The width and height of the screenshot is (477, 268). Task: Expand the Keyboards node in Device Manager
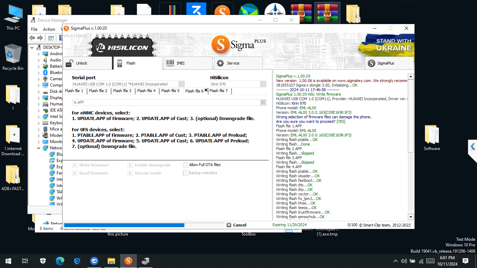(x=39, y=123)
